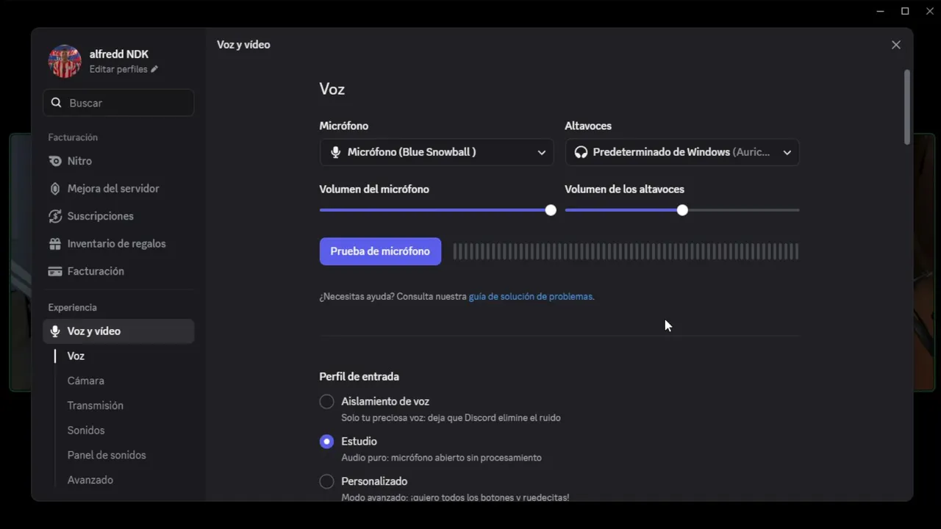Select Voz y vídeo in sidebar
Screen dimensions: 941x529
pos(118,331)
